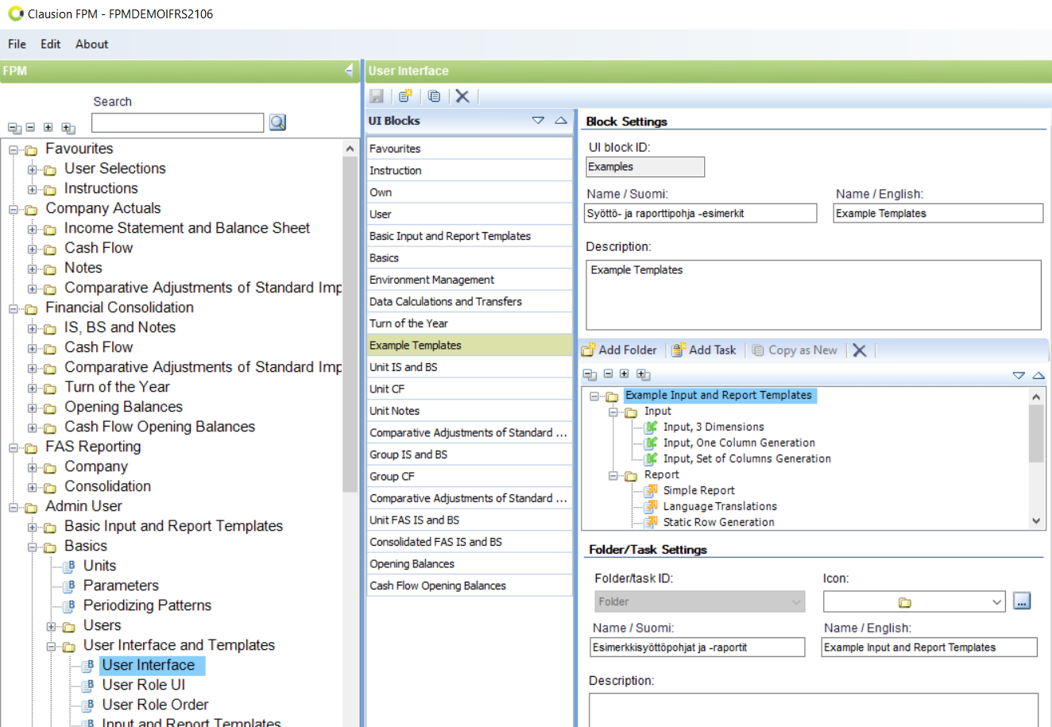This screenshot has height=727, width=1052.
Task: Click Language Translations report icon
Action: (652, 506)
